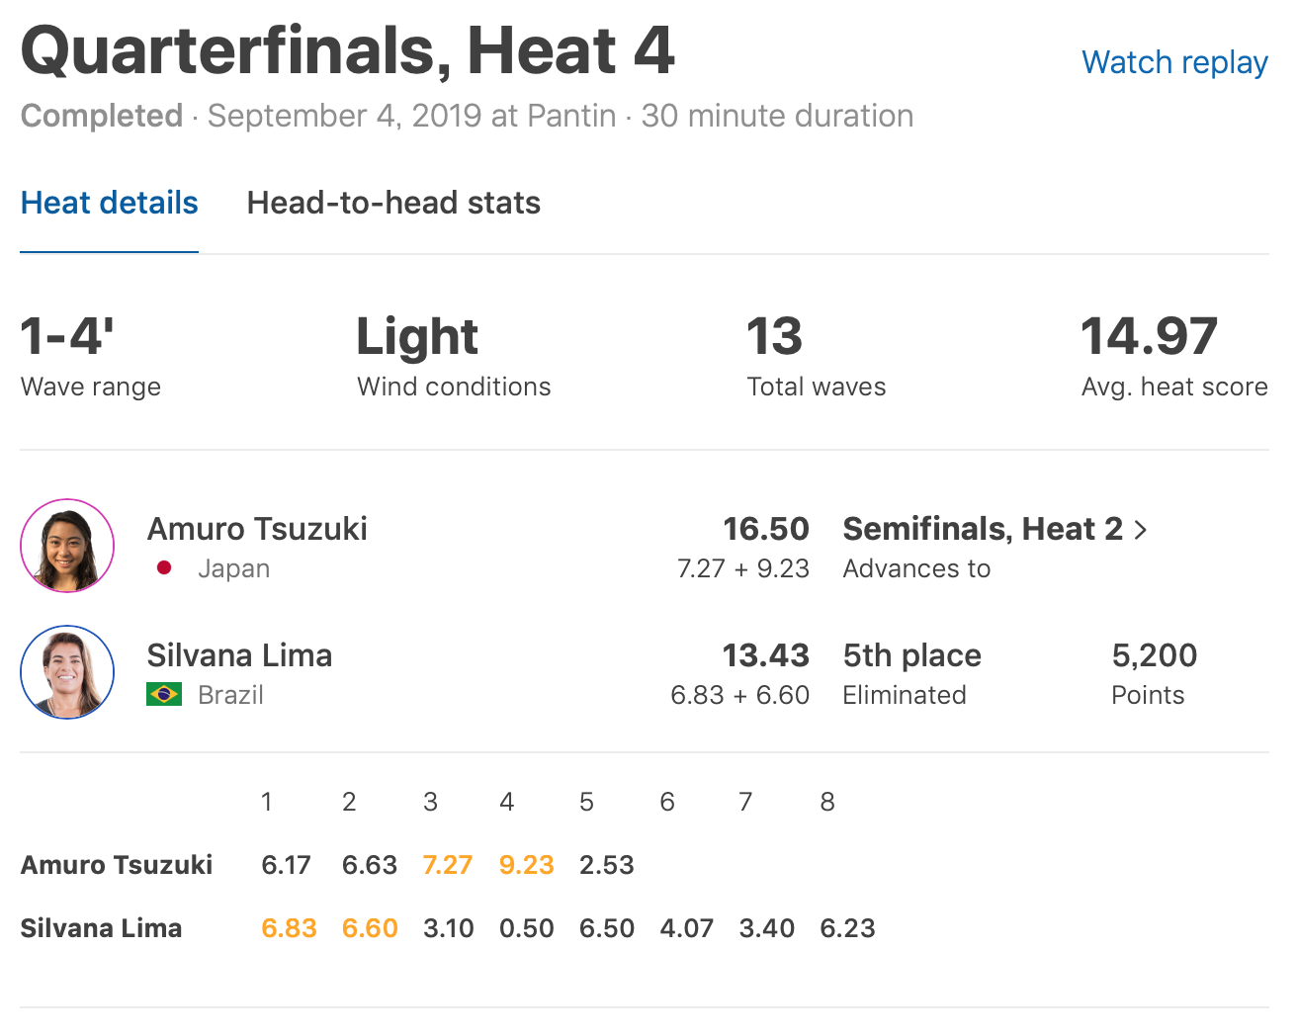Click Lima's 13.43 heat total

(765, 655)
